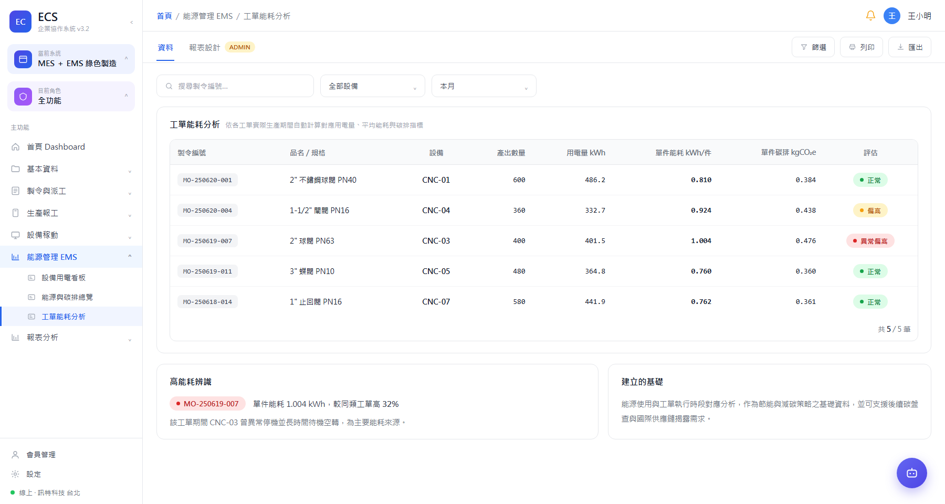Click the EC logo icon
The image size is (945, 504).
coord(20,22)
